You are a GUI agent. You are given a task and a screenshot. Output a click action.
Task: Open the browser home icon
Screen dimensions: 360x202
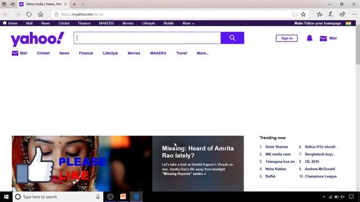point(40,14)
